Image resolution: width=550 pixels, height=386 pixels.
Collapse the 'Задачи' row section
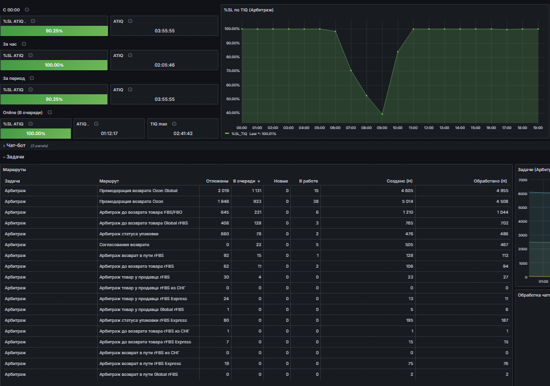click(15, 157)
